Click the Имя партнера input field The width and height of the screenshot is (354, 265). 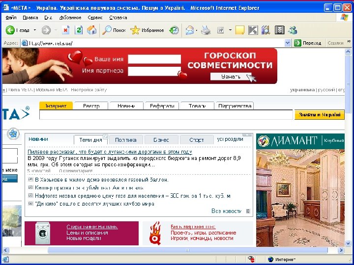pos(154,71)
